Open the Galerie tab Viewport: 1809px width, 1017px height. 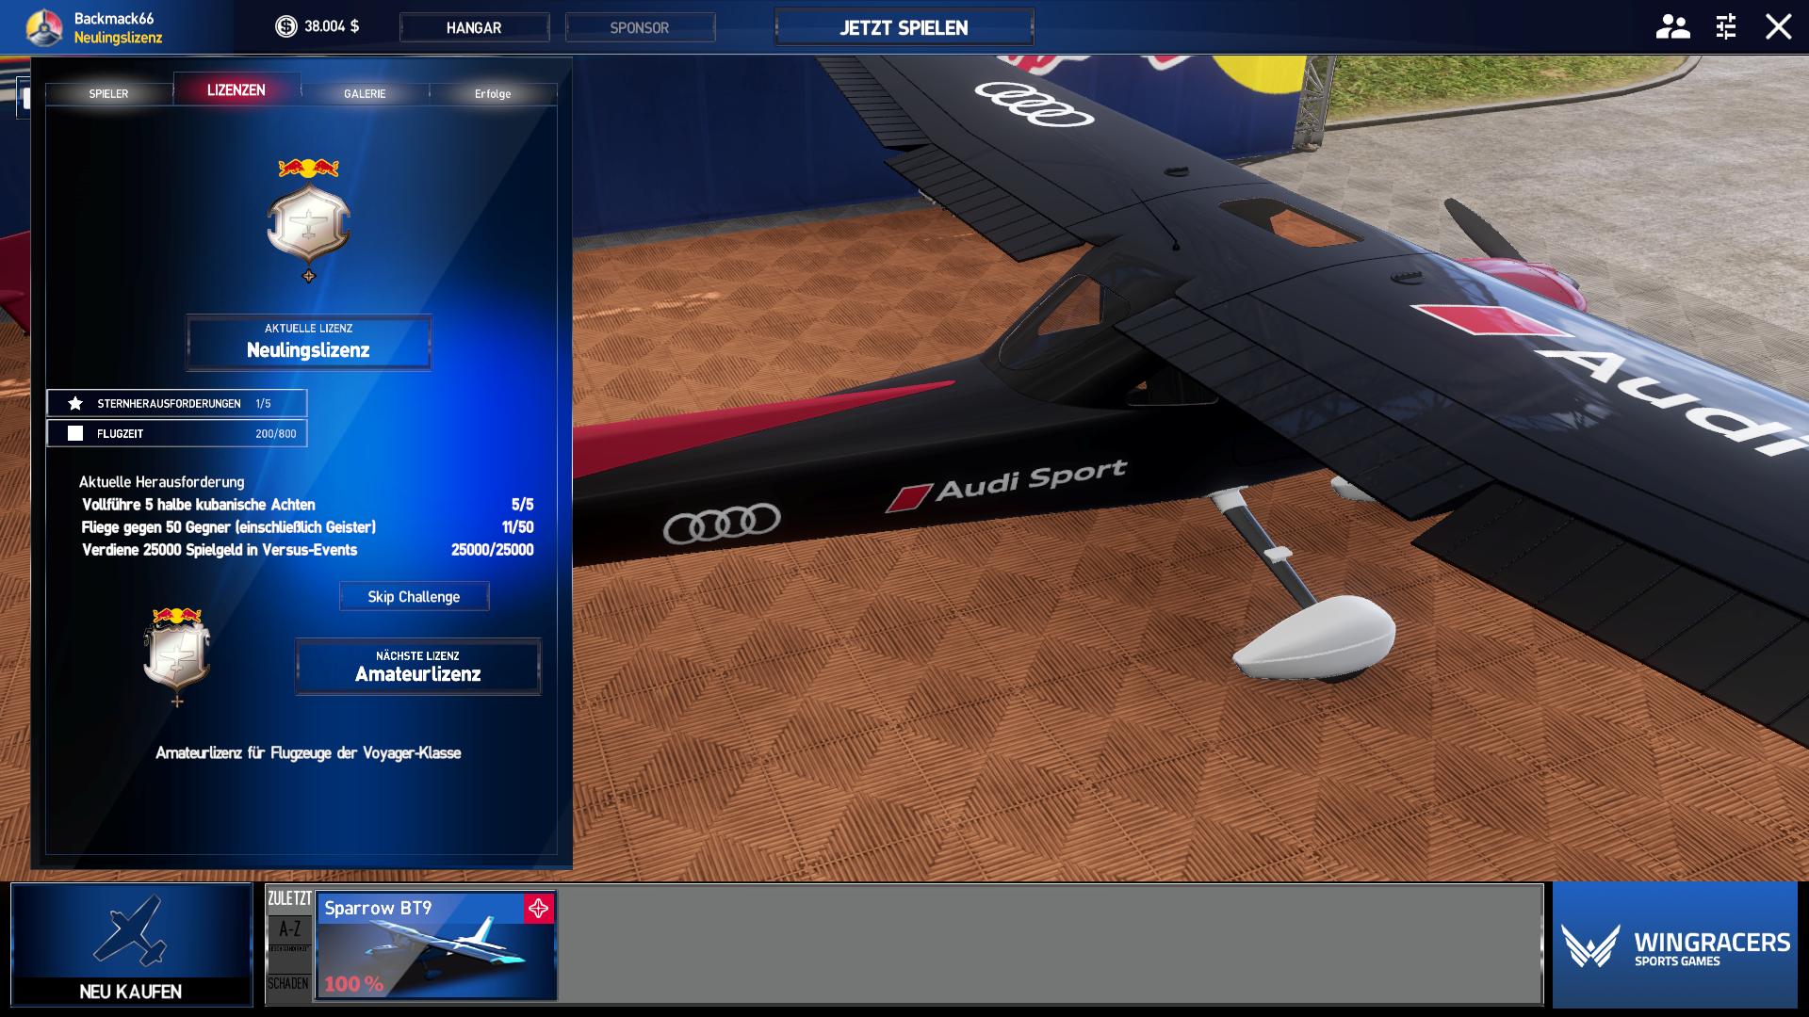365,93
